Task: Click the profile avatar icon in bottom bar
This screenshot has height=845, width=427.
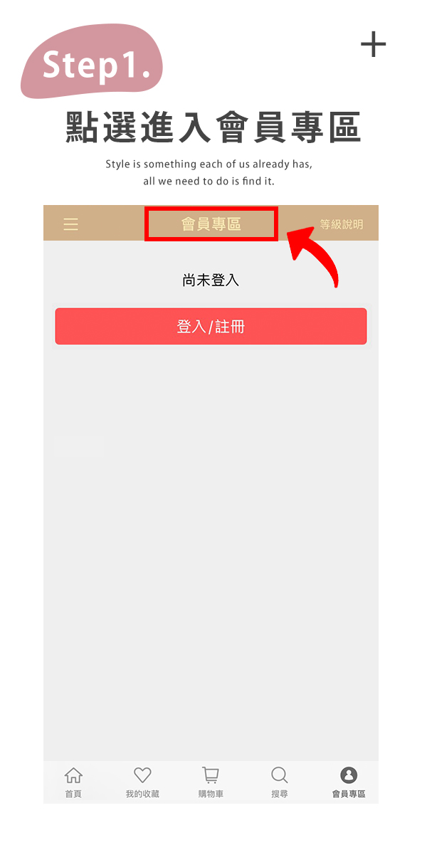Action: pyautogui.click(x=349, y=775)
